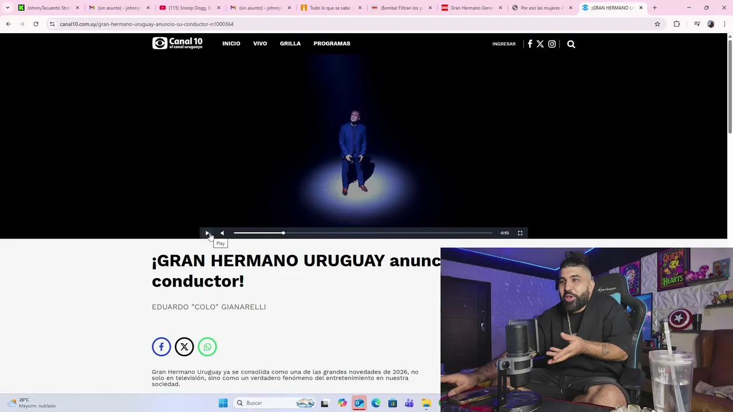This screenshot has height=412, width=733.
Task: Toggle video fullscreen mode
Action: [x=520, y=233]
